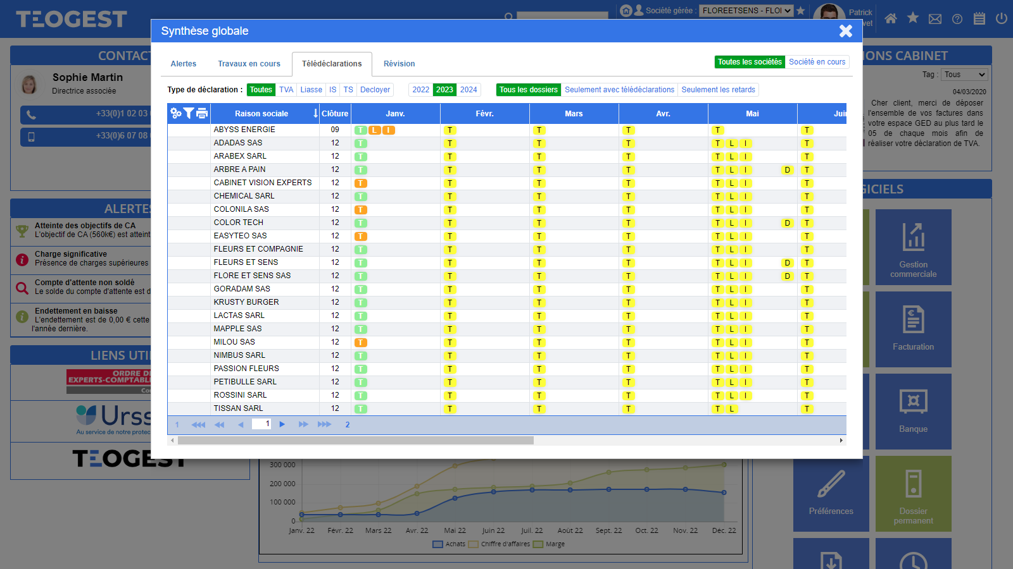Print the table using printer icon
Screen dimensions: 1013x569
point(202,113)
